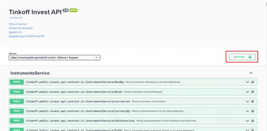The height and width of the screenshot is (131, 267).
Task: Click the InstrumentsService/Currencies path text
Action: pos(78,101)
